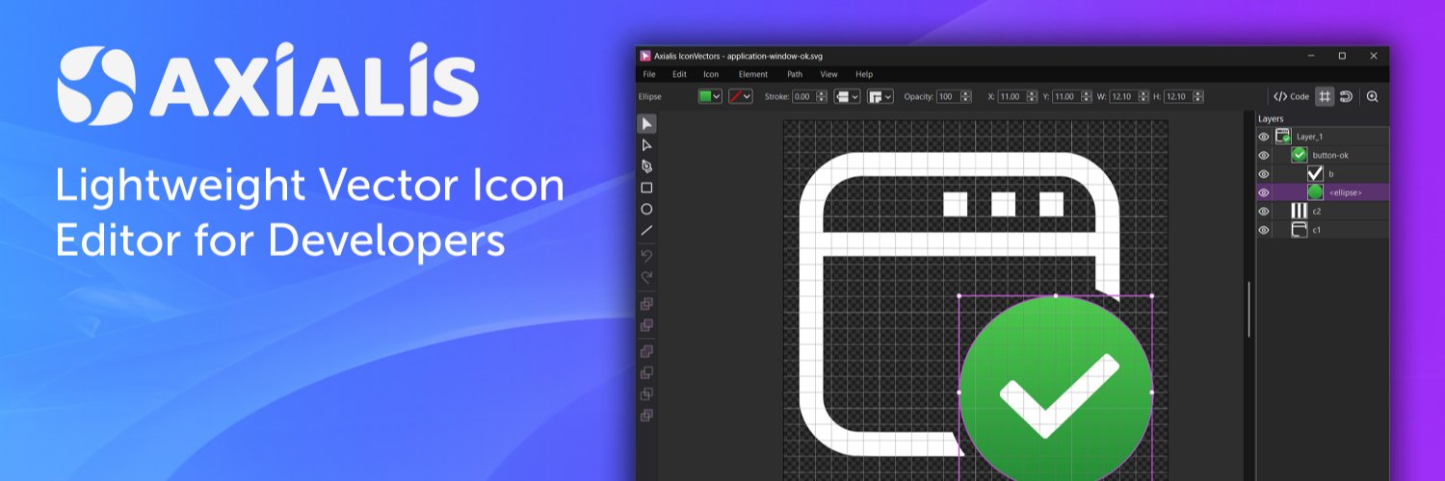The height and width of the screenshot is (481, 1445).
Task: Click the "<ellipse>" label in Layers
Action: [1345, 192]
